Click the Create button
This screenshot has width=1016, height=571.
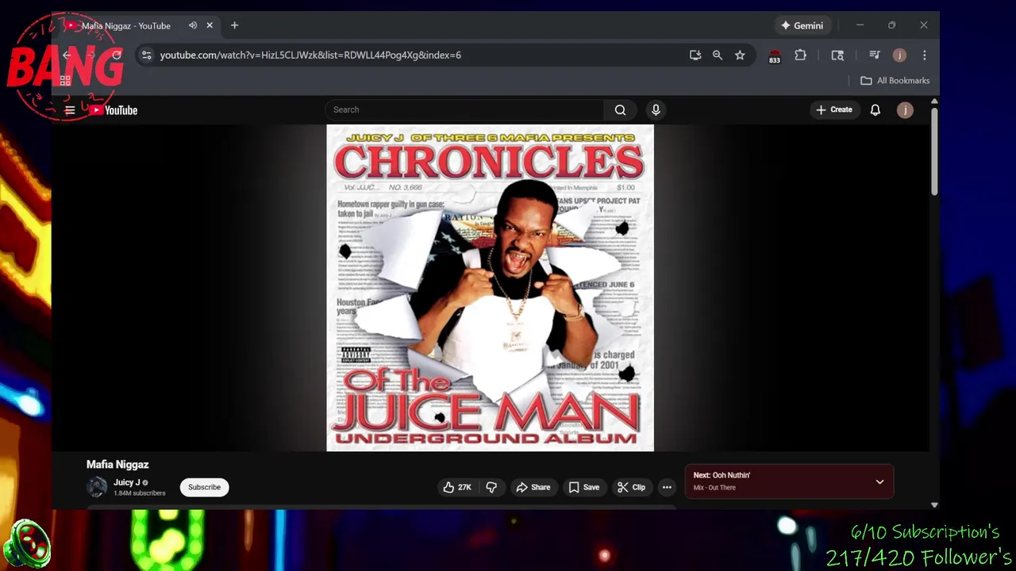pyautogui.click(x=833, y=110)
